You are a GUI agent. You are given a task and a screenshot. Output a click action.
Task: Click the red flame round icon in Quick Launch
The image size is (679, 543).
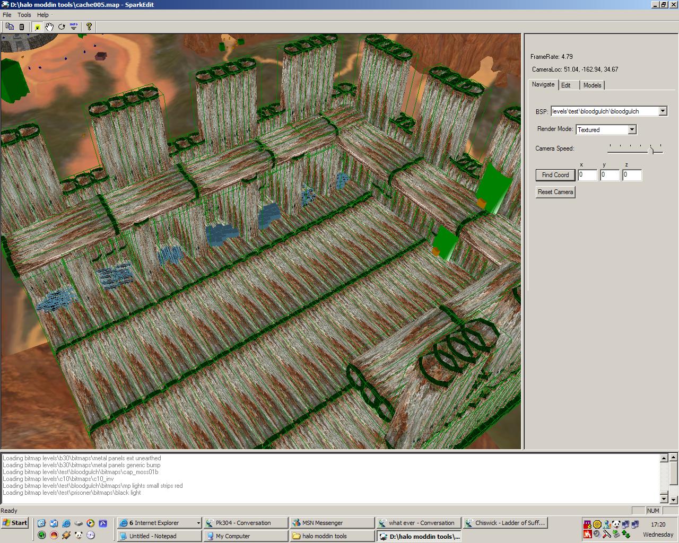click(x=54, y=535)
